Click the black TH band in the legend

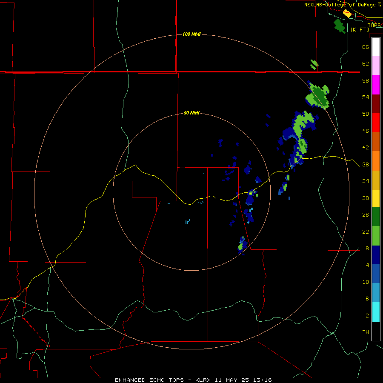(376, 331)
